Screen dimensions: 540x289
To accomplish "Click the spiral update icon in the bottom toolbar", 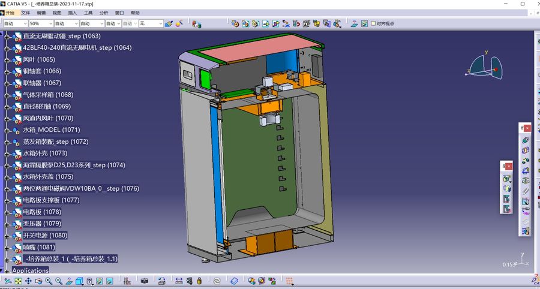I will point(217,281).
